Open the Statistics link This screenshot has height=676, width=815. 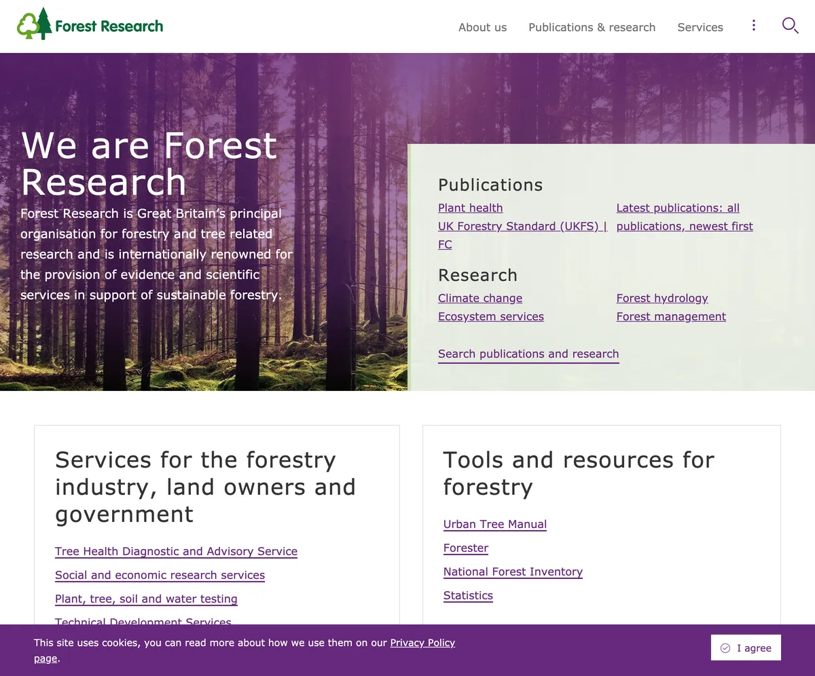[468, 595]
